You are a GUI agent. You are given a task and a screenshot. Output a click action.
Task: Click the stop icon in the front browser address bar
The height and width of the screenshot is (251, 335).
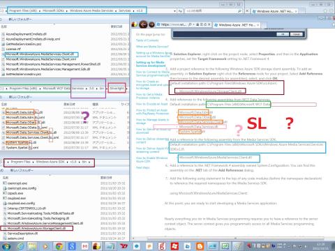point(209,24)
